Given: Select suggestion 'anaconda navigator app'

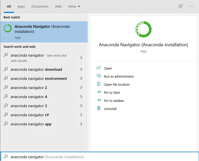Looking at the screenshot, I should point(44,124).
